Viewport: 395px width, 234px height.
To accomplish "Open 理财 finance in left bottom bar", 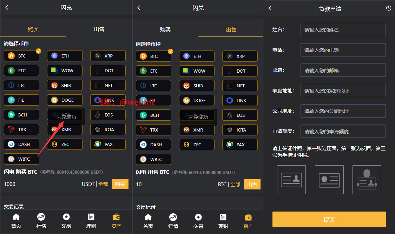I will [91, 221].
